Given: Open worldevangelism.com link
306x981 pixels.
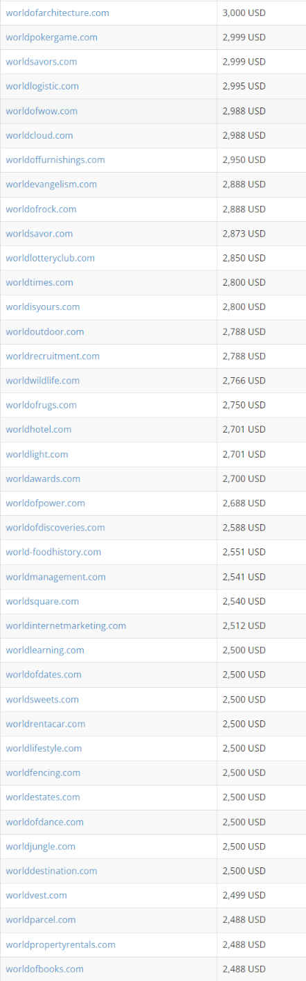Looking at the screenshot, I should 51,184.
